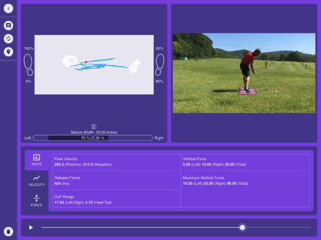321x240 pixels.
Task: Go back using the chevron button
Action: [8, 9]
